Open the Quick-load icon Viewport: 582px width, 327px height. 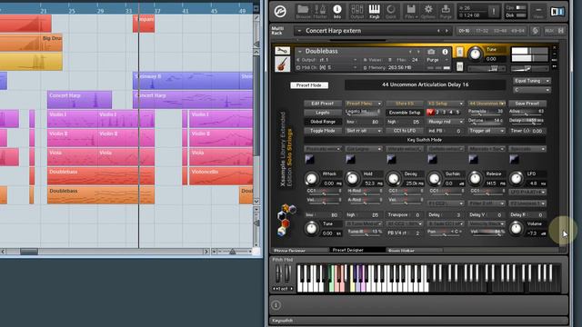[390, 12]
